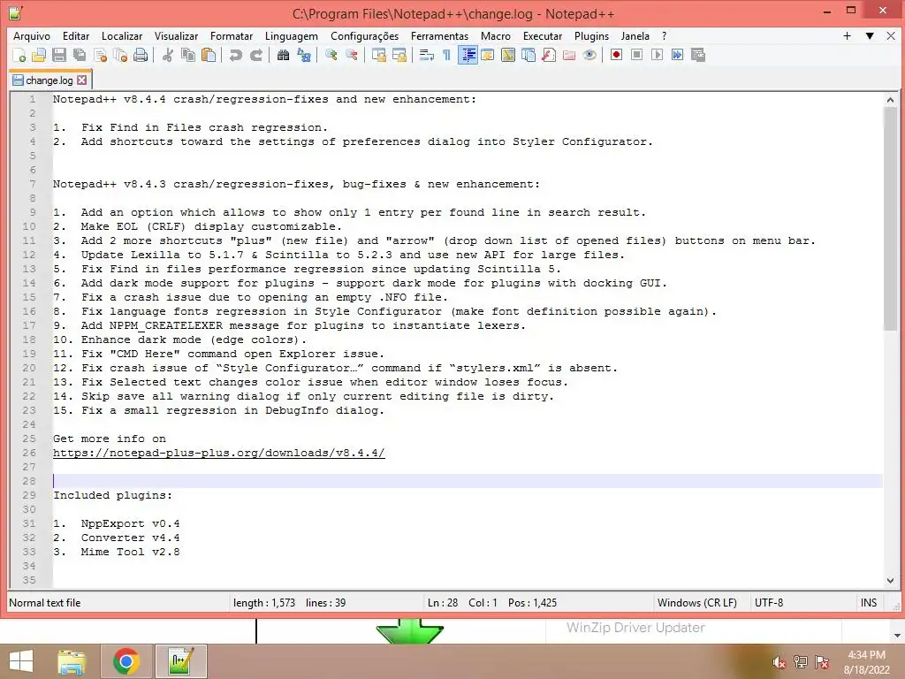Screen dimensions: 905x679
Task: Open Find with the binoculars icon
Action: [283, 55]
